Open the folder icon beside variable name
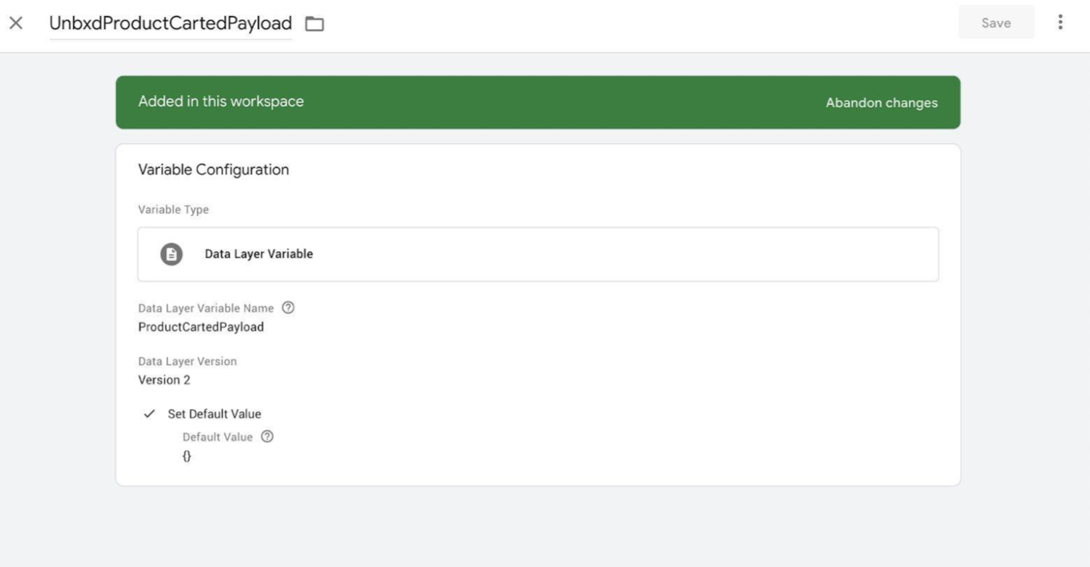 click(315, 24)
